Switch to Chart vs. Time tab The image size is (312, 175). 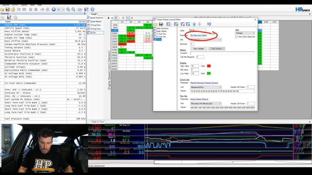click(x=97, y=122)
